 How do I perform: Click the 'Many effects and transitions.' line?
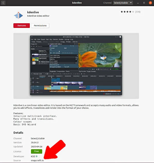point(34,119)
